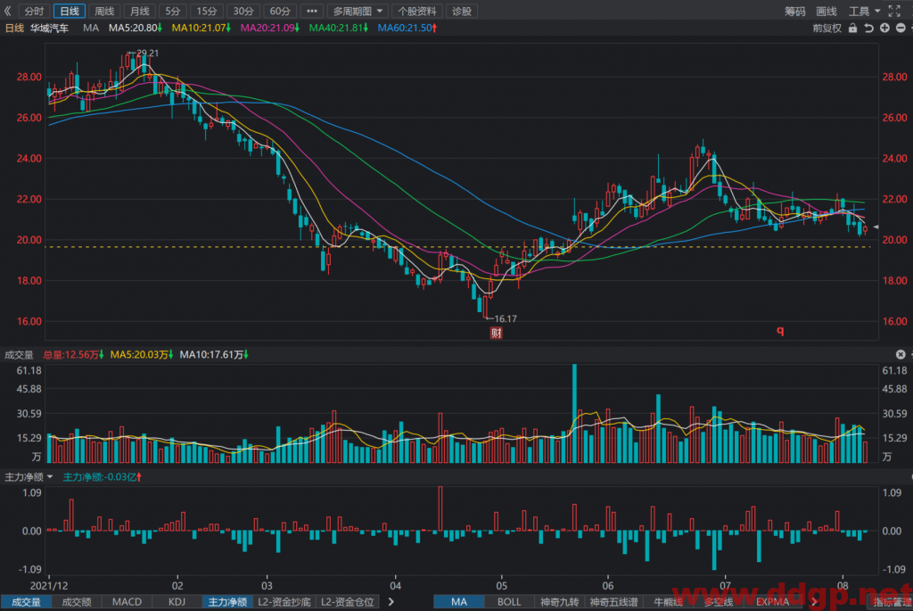The image size is (913, 611).
Task: Click the tallest volume bar in late May
Action: pos(575,414)
